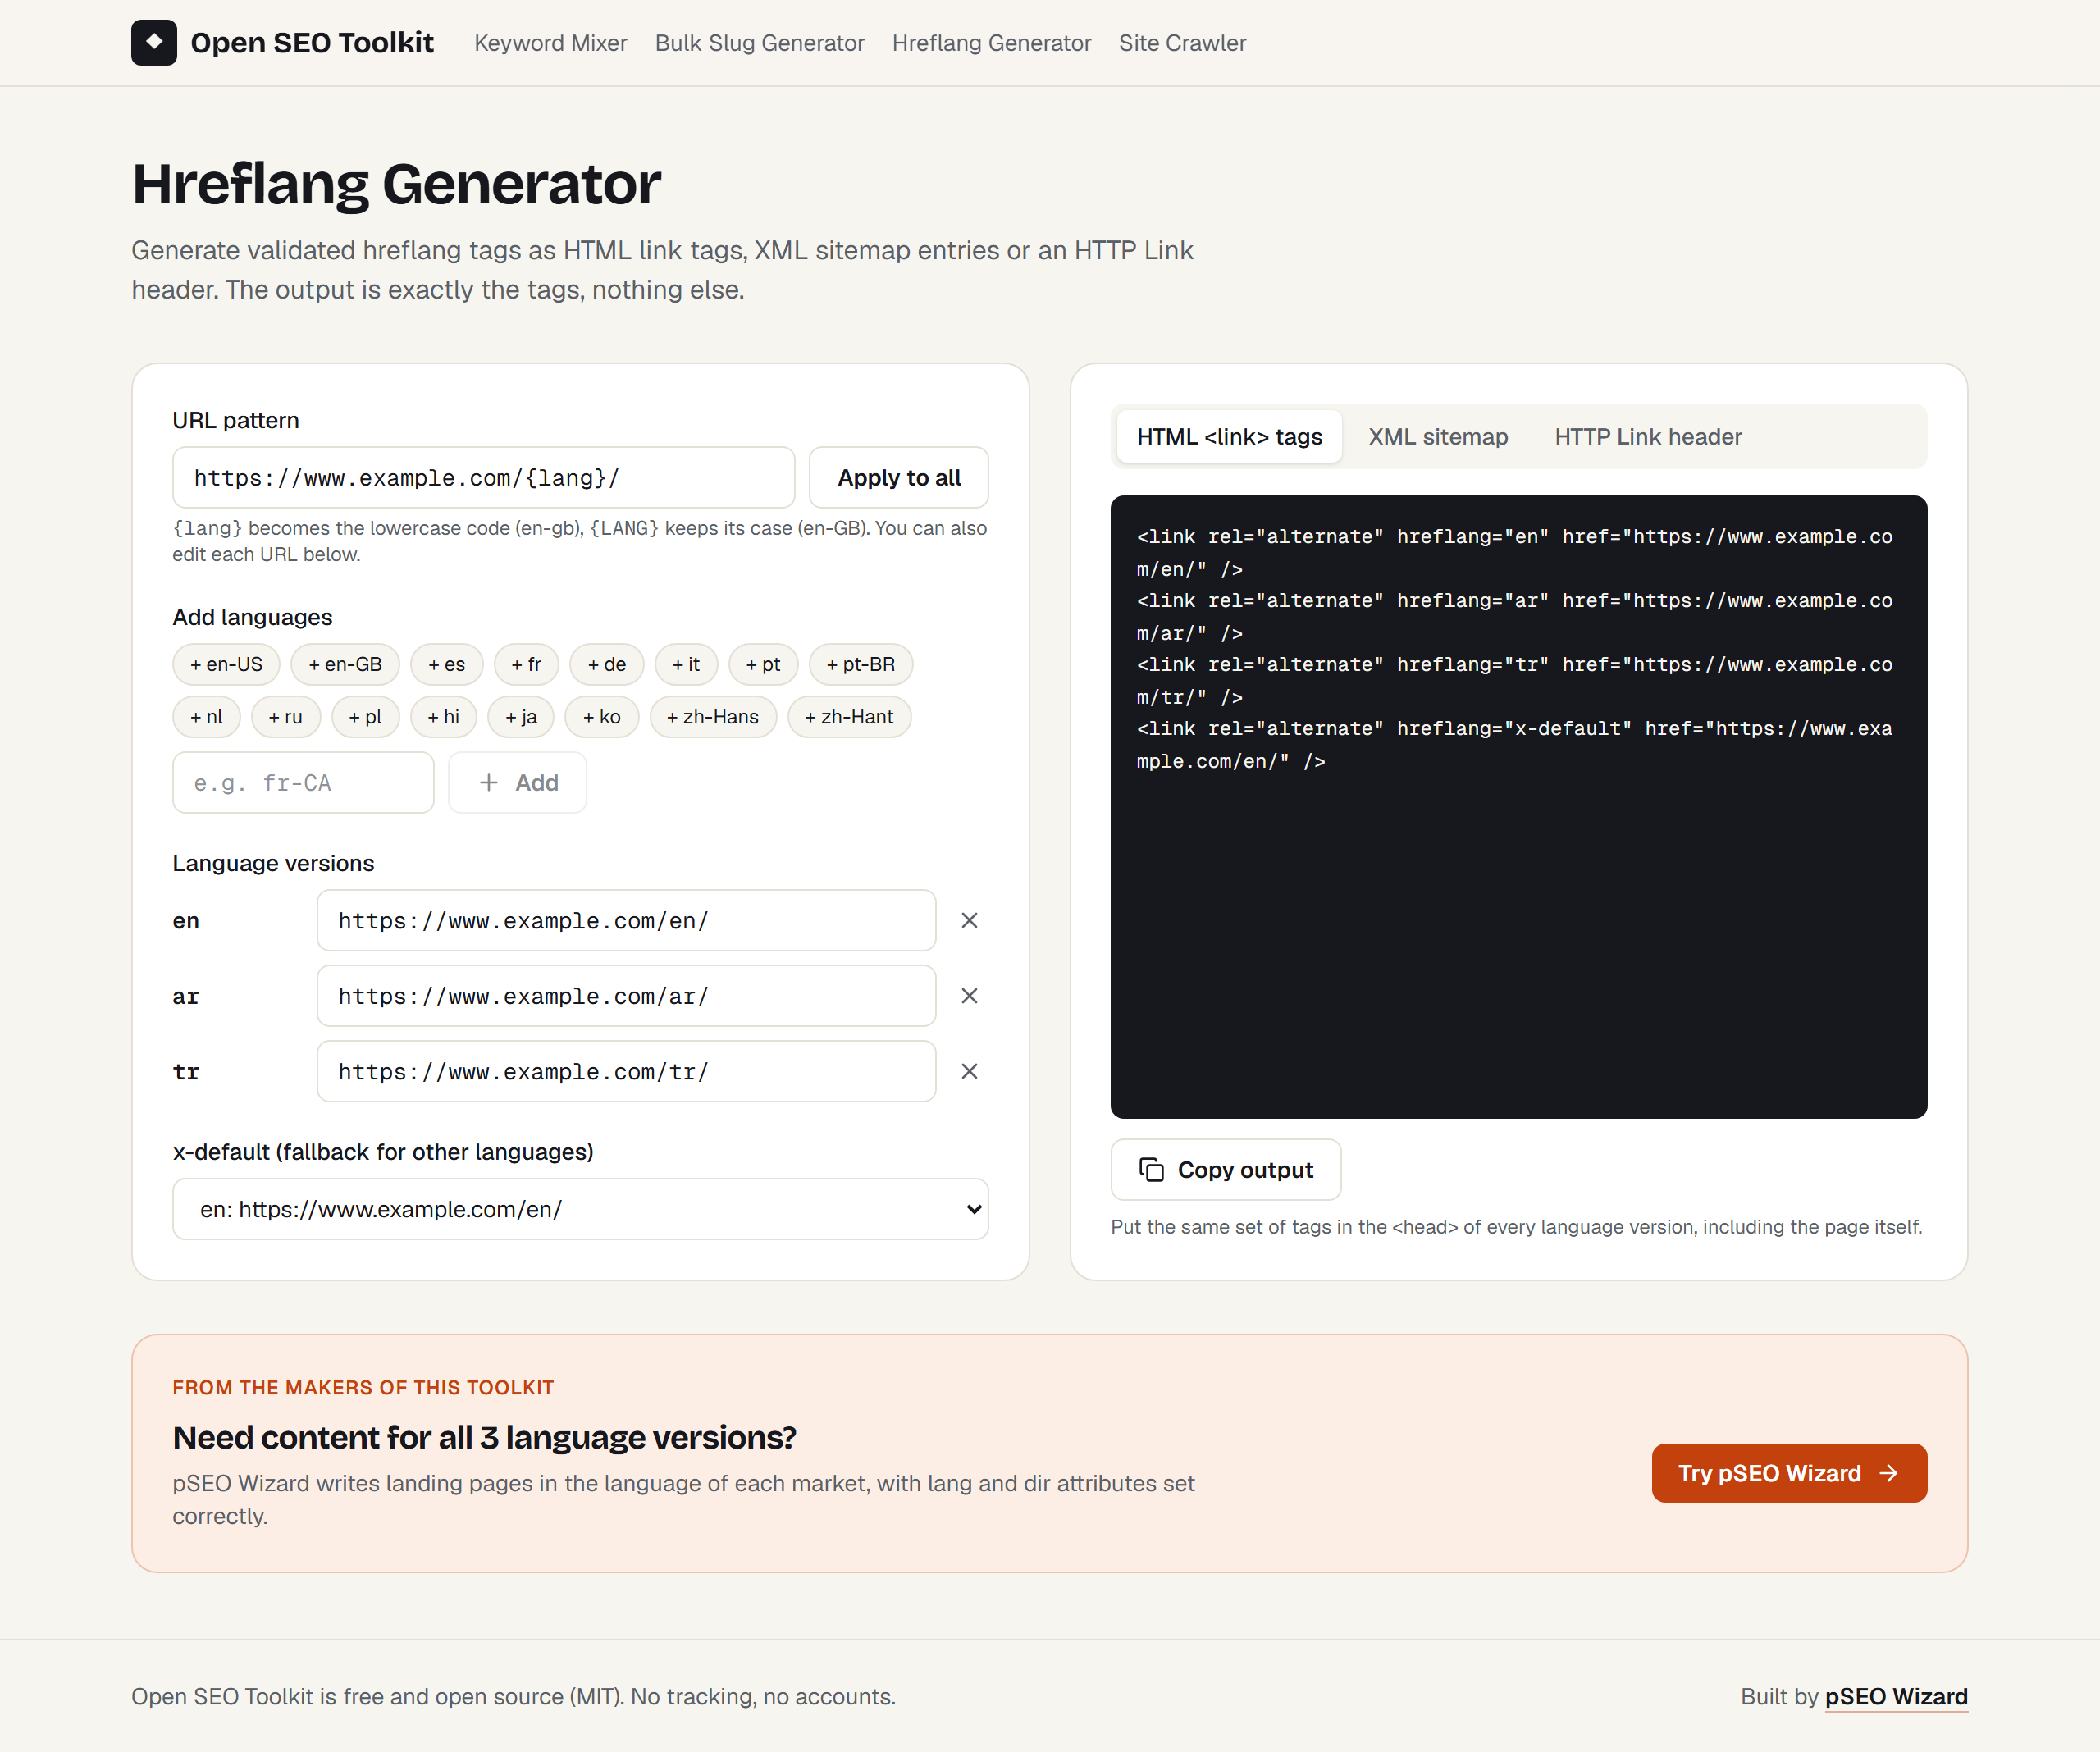Viewport: 2100px width, 1752px height.
Task: Add the pt-BR language chip
Action: (860, 664)
